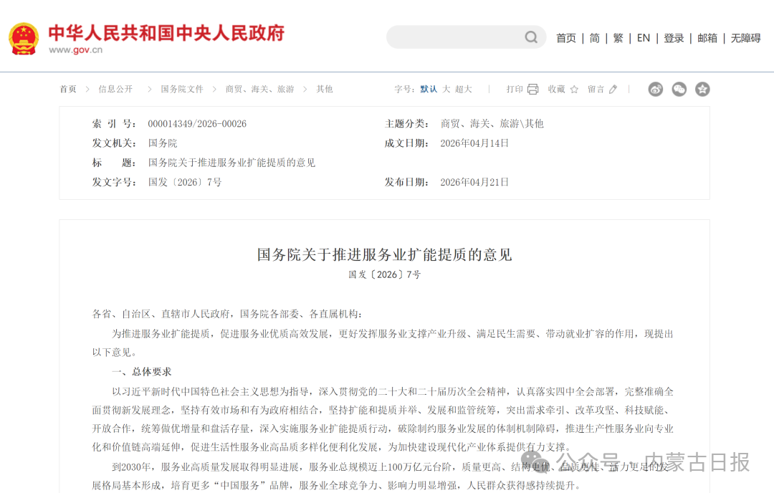
Task: Click the pencil comment icon
Action: tap(613, 90)
